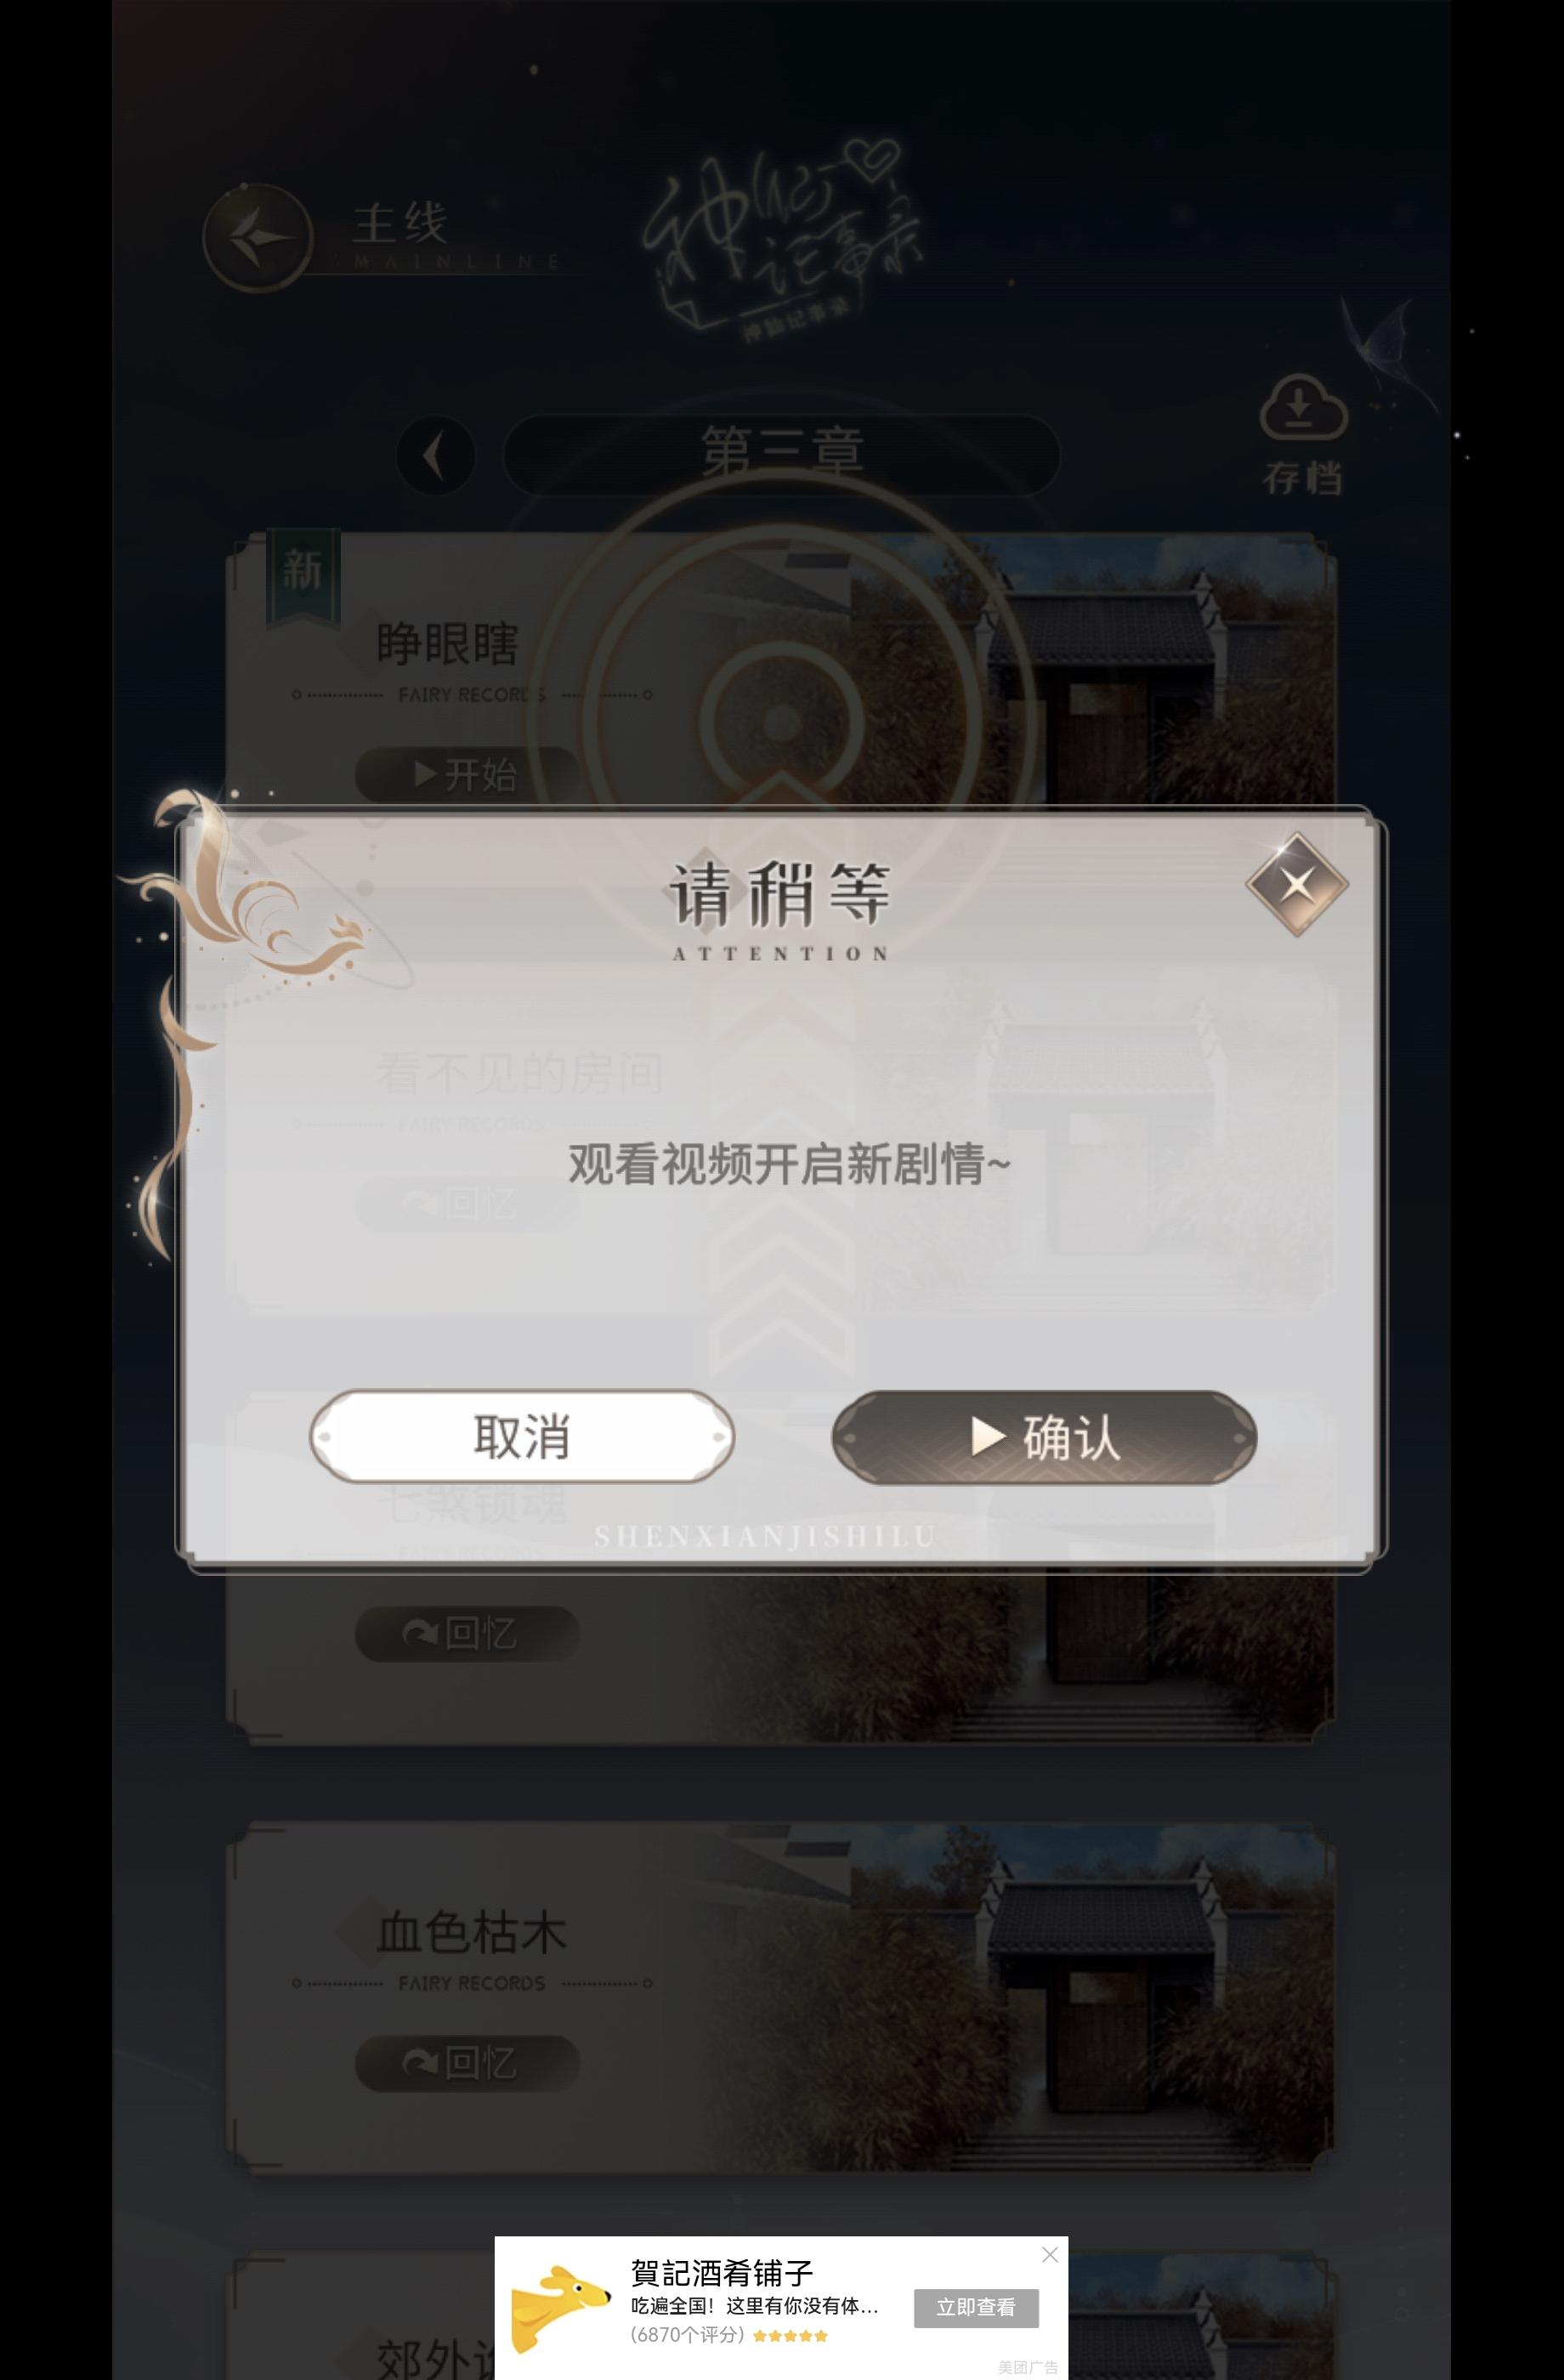
Task: Replay 血色枯木 via its 回忆 button
Action: point(467,2062)
